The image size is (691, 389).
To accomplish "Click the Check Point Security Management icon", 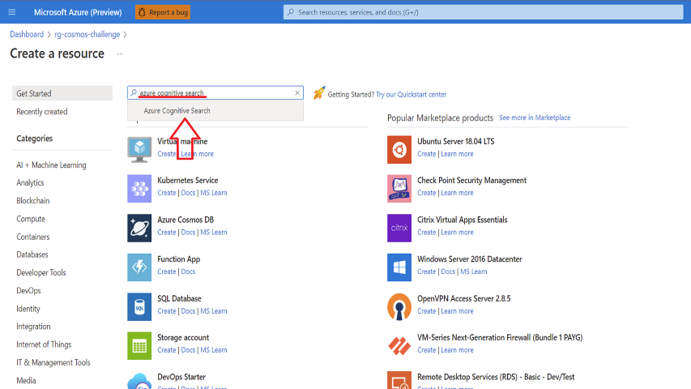I will tap(399, 188).
